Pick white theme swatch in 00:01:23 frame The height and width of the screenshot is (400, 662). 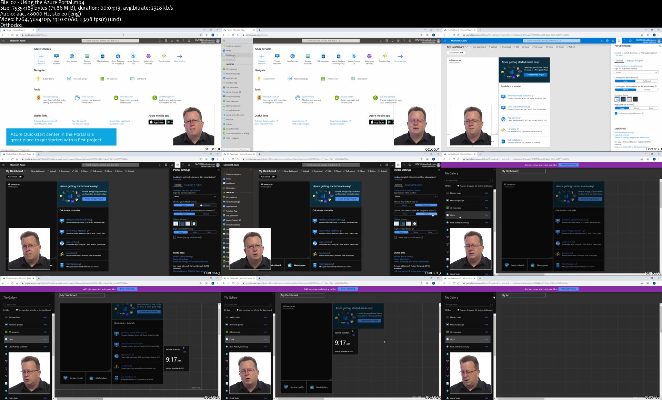617,99
